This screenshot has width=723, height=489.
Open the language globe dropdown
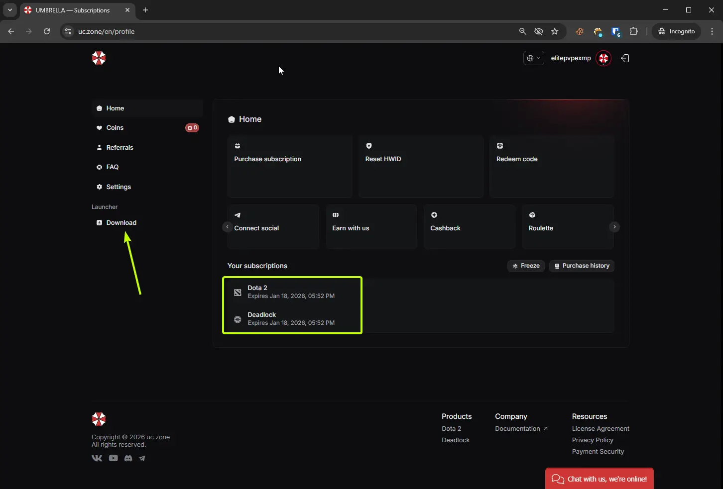[x=533, y=58]
